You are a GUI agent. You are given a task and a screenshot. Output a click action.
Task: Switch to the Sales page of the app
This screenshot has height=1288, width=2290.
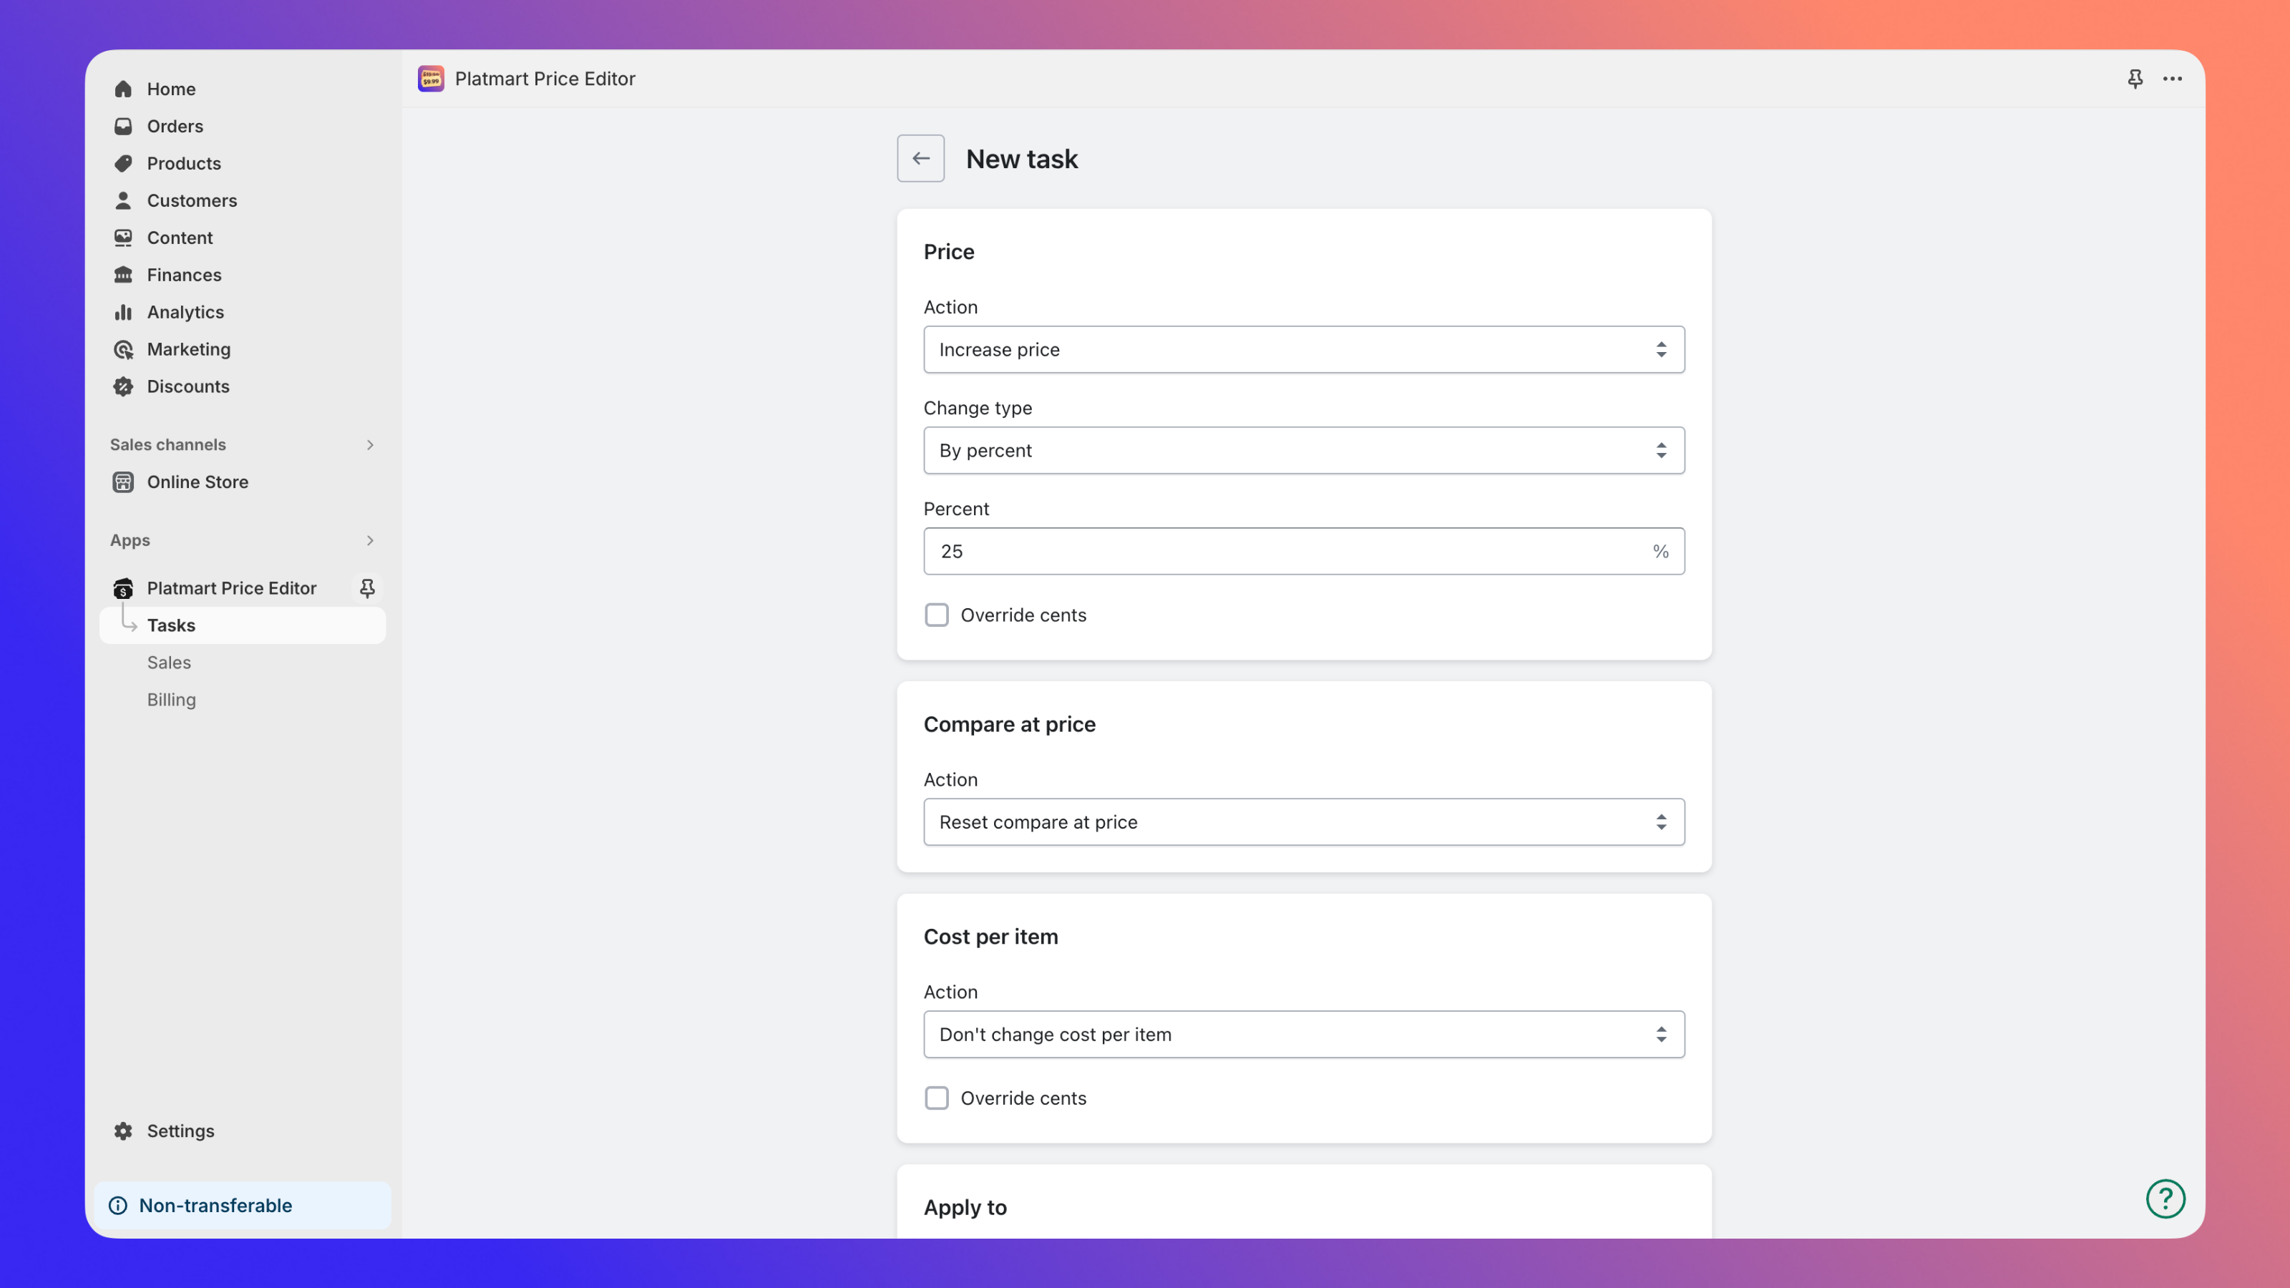point(168,661)
